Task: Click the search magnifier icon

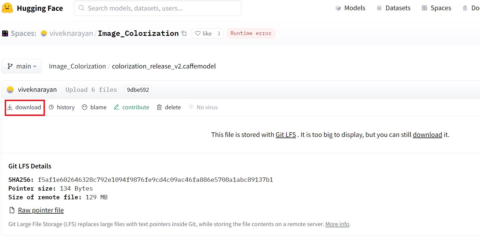Action: tap(82, 8)
